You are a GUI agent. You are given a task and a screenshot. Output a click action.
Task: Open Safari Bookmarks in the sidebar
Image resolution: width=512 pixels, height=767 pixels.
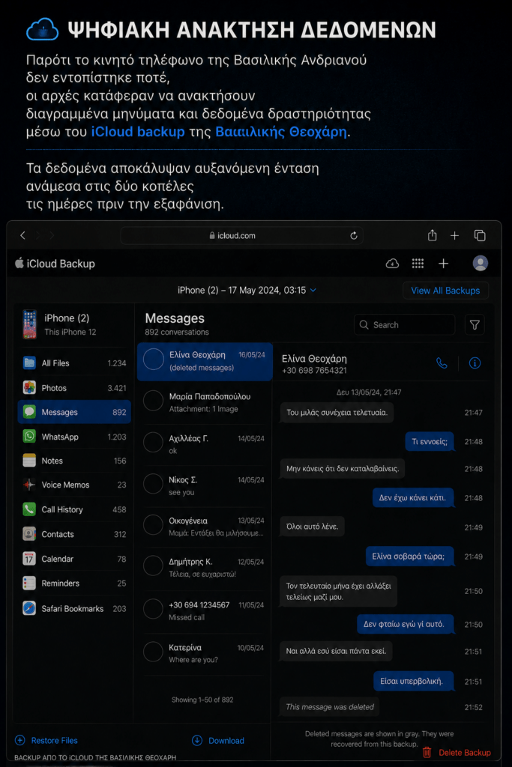pyautogui.click(x=74, y=608)
